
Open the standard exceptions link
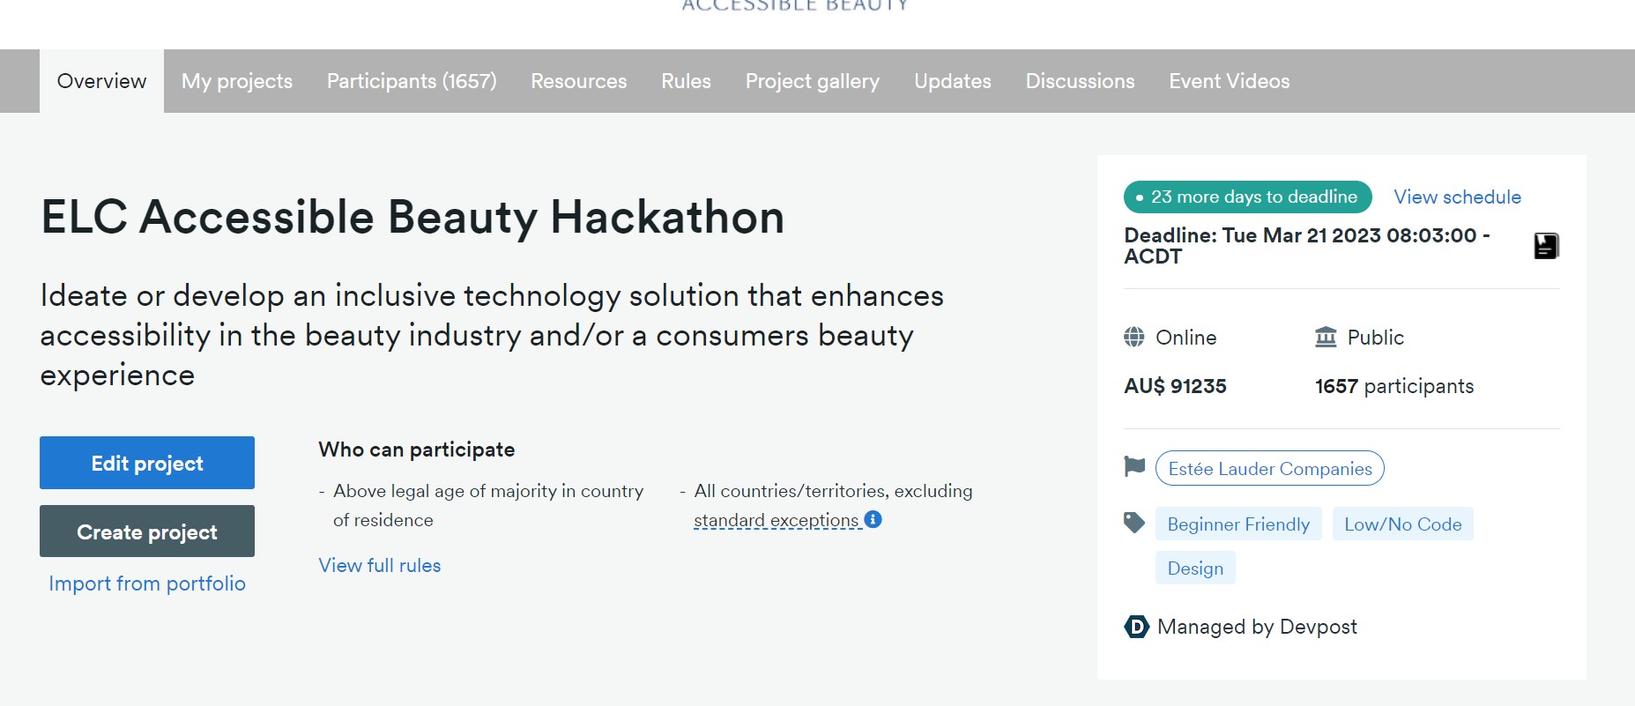(777, 521)
